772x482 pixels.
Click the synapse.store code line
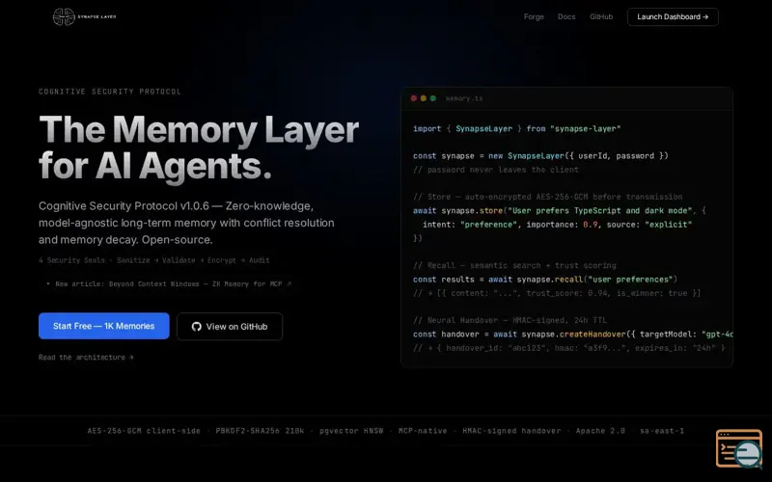click(x=560, y=210)
